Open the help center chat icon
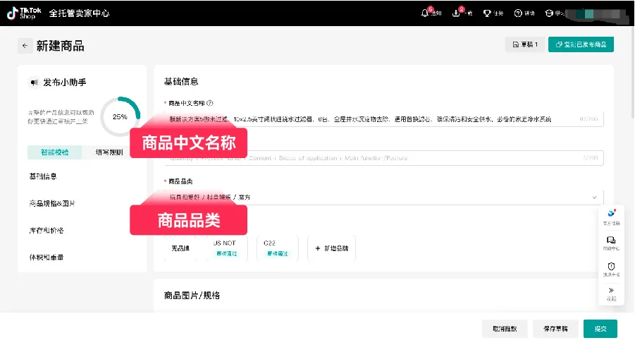635x345 pixels. [x=610, y=241]
